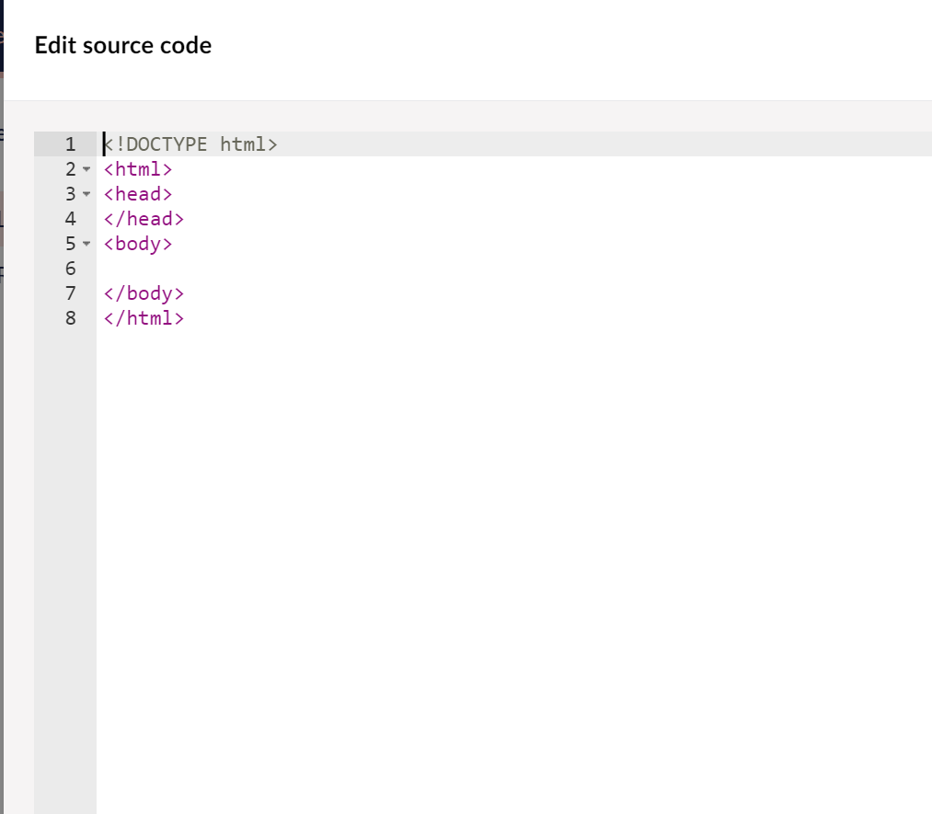Click the closing </html> tag text
The image size is (932, 814).
144,318
